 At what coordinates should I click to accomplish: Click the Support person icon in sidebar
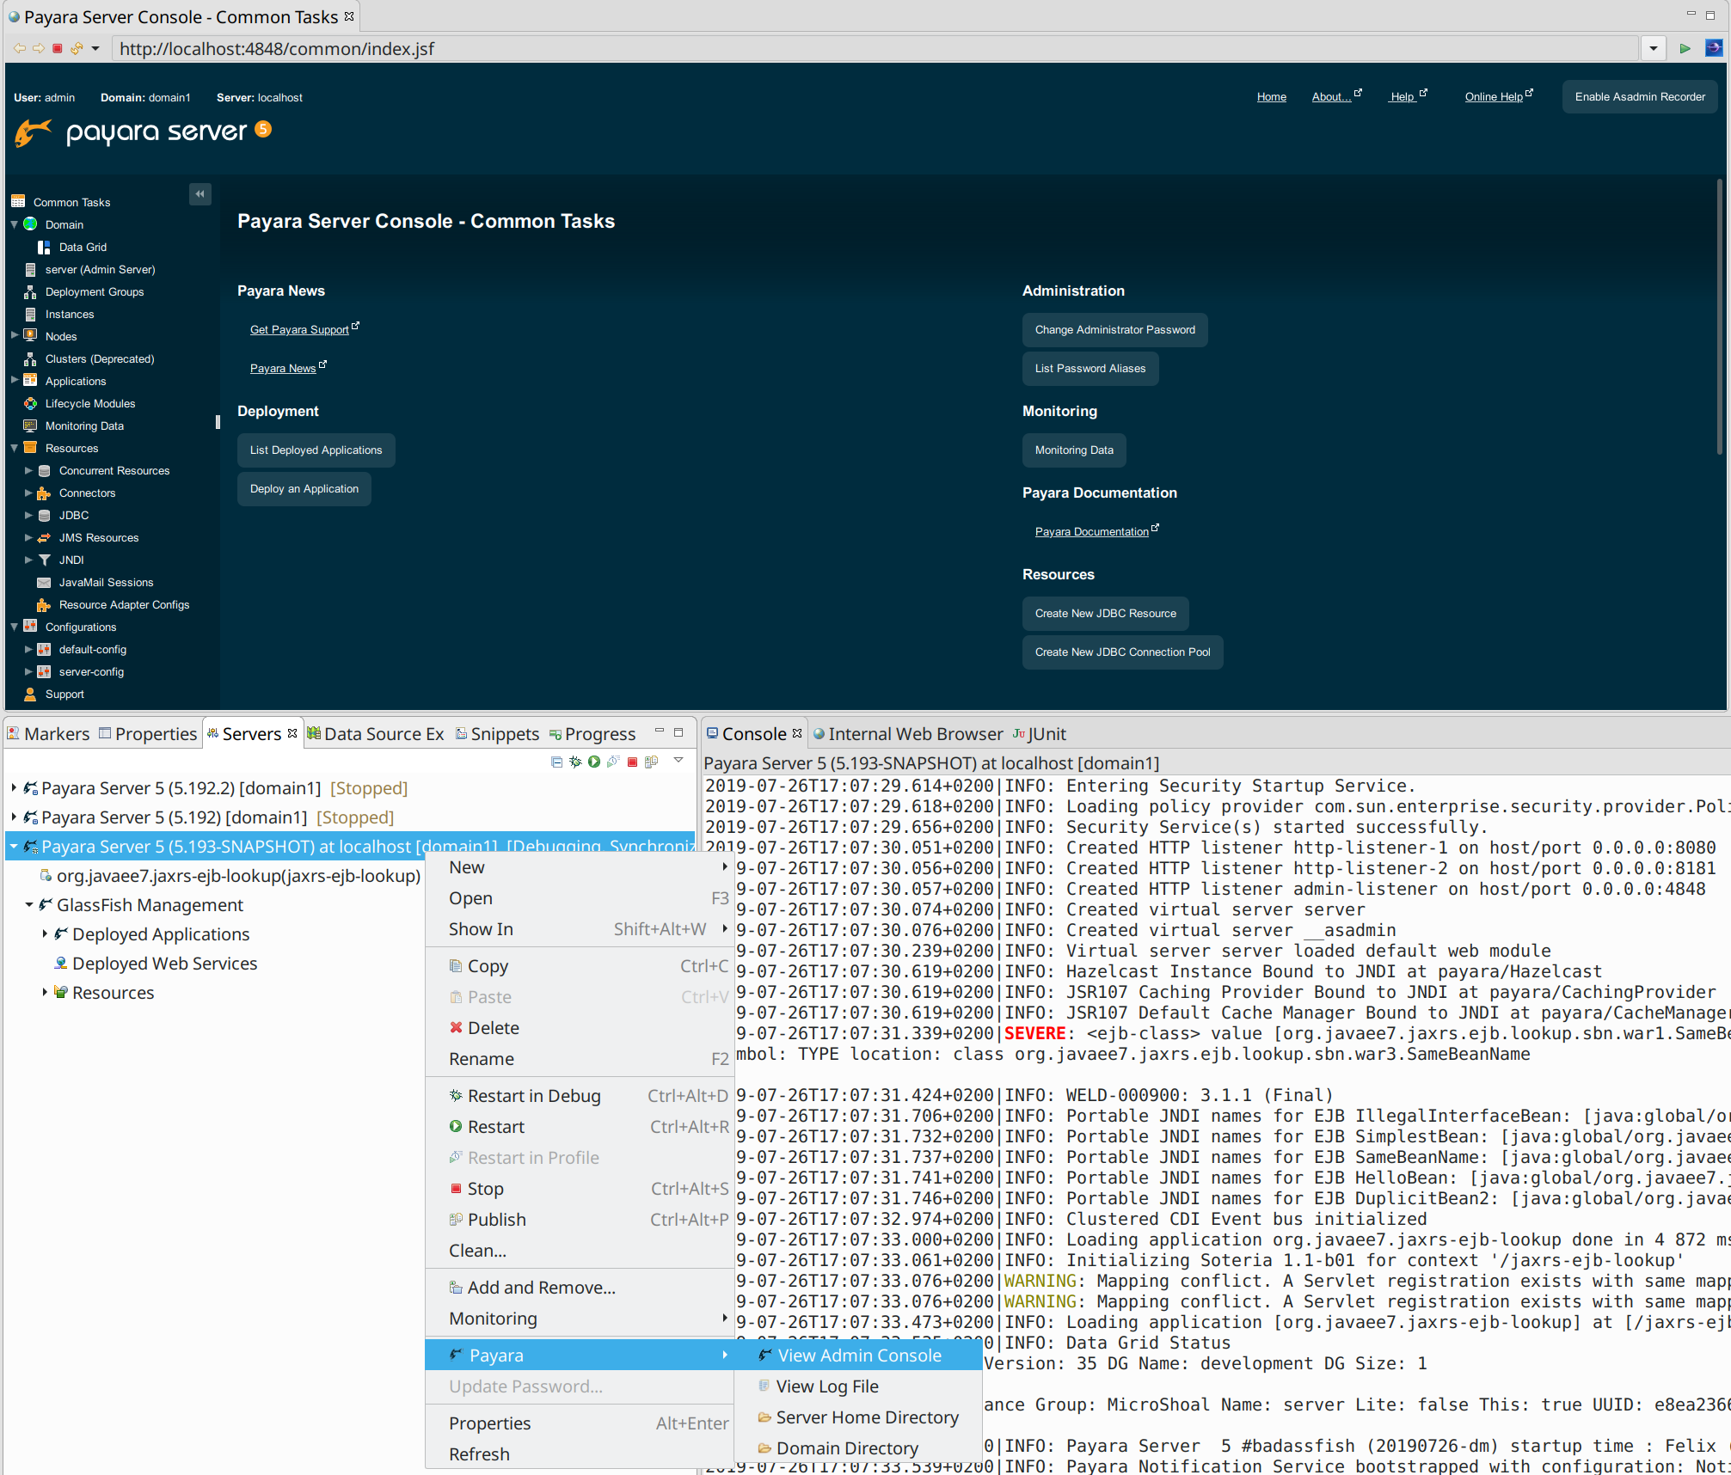[x=30, y=695]
